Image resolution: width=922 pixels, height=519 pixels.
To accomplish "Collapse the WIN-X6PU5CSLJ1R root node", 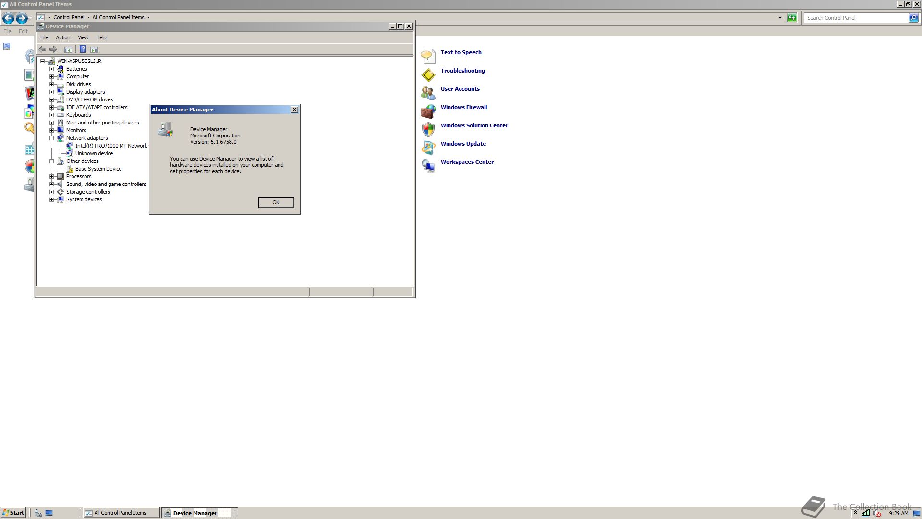I will click(x=42, y=61).
